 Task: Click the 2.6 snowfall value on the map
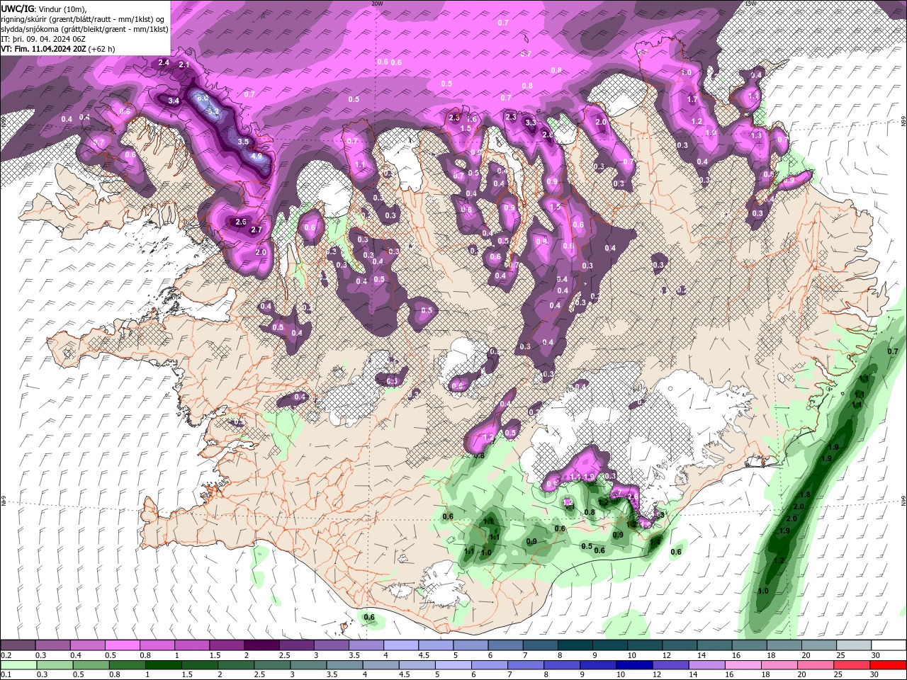click(x=241, y=222)
